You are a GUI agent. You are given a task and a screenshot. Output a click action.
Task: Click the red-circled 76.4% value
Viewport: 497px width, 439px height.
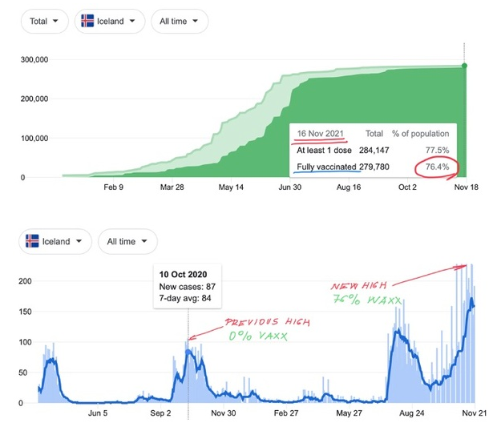pyautogui.click(x=436, y=167)
